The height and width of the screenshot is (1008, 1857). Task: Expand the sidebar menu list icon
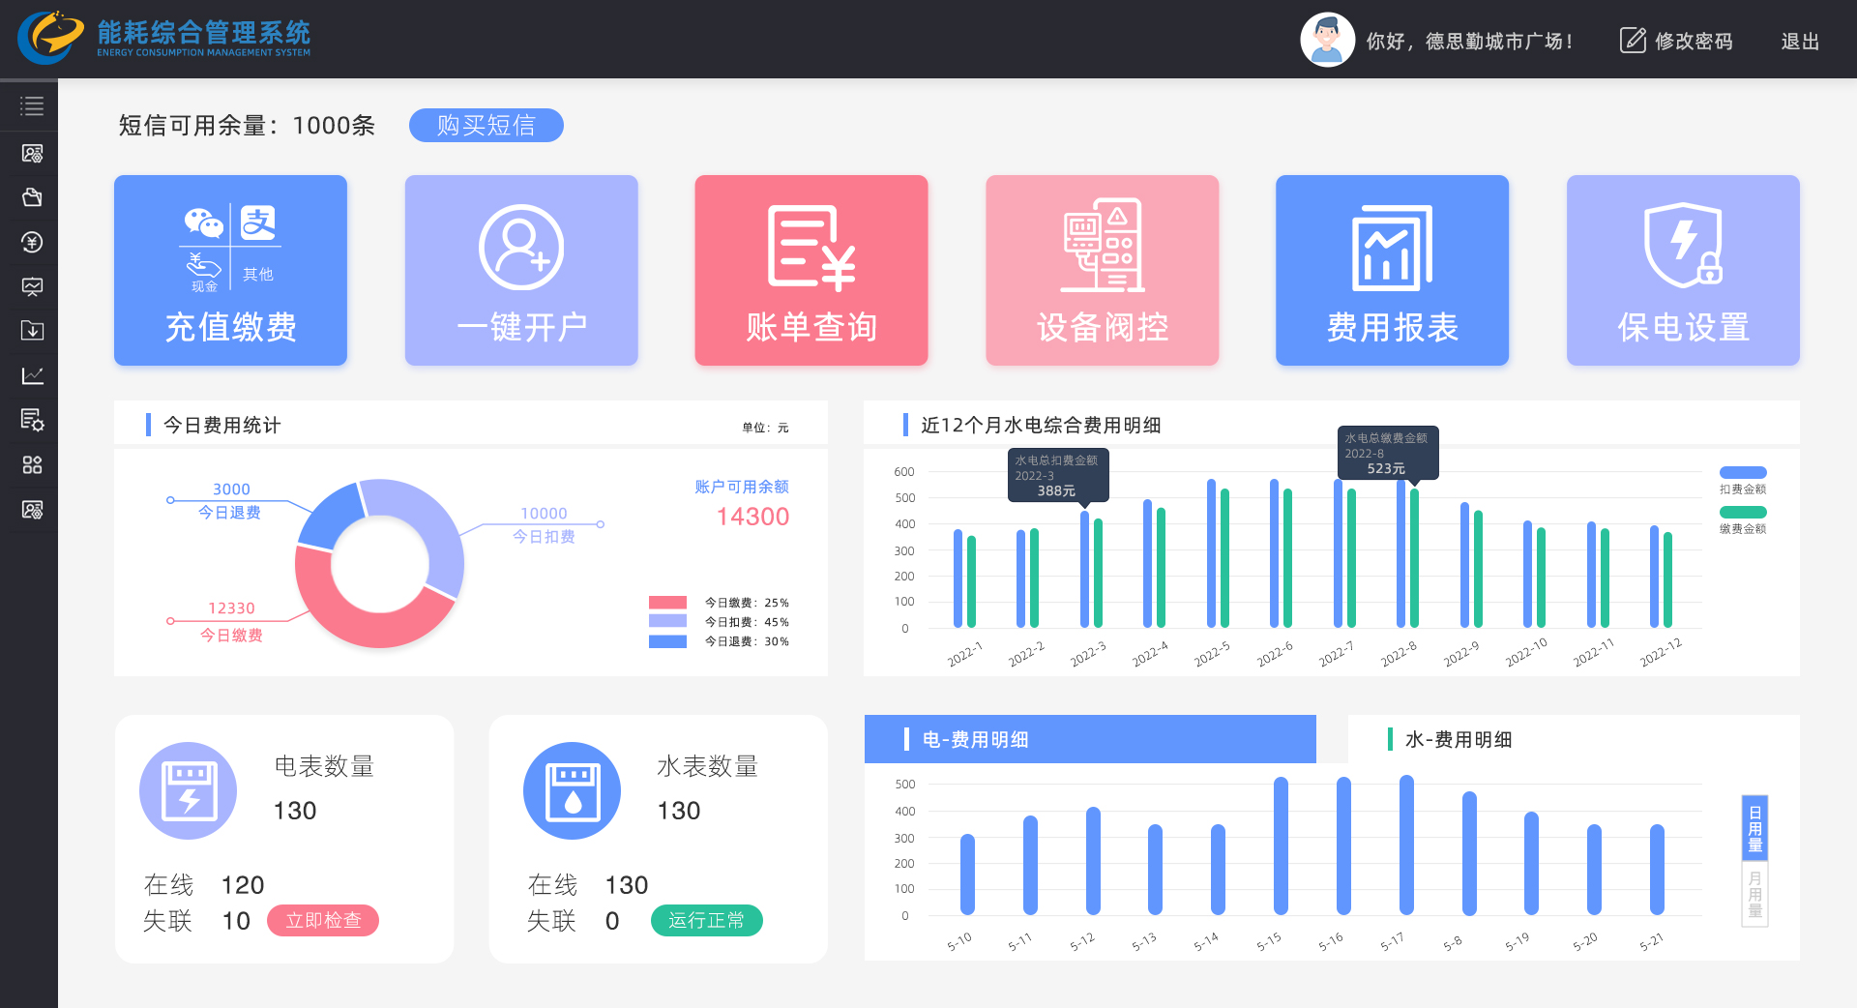[x=32, y=106]
